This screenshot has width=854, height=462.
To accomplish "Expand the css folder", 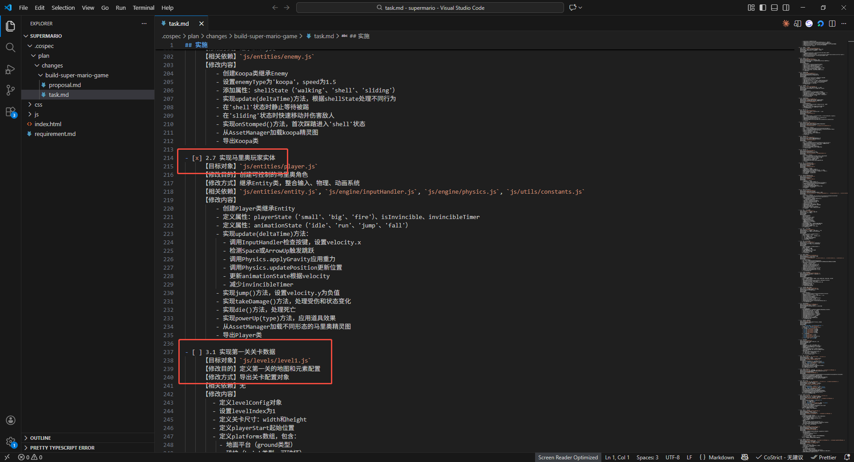I will tap(38, 105).
